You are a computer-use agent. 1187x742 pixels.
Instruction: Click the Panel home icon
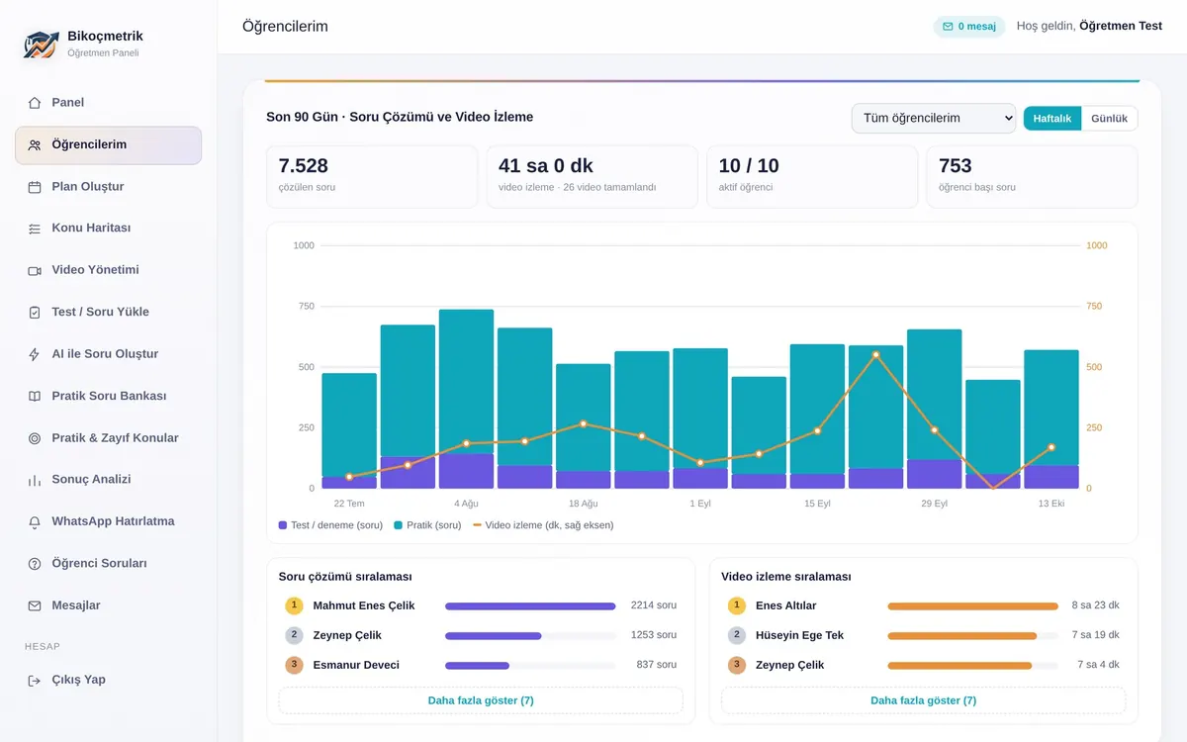35,103
